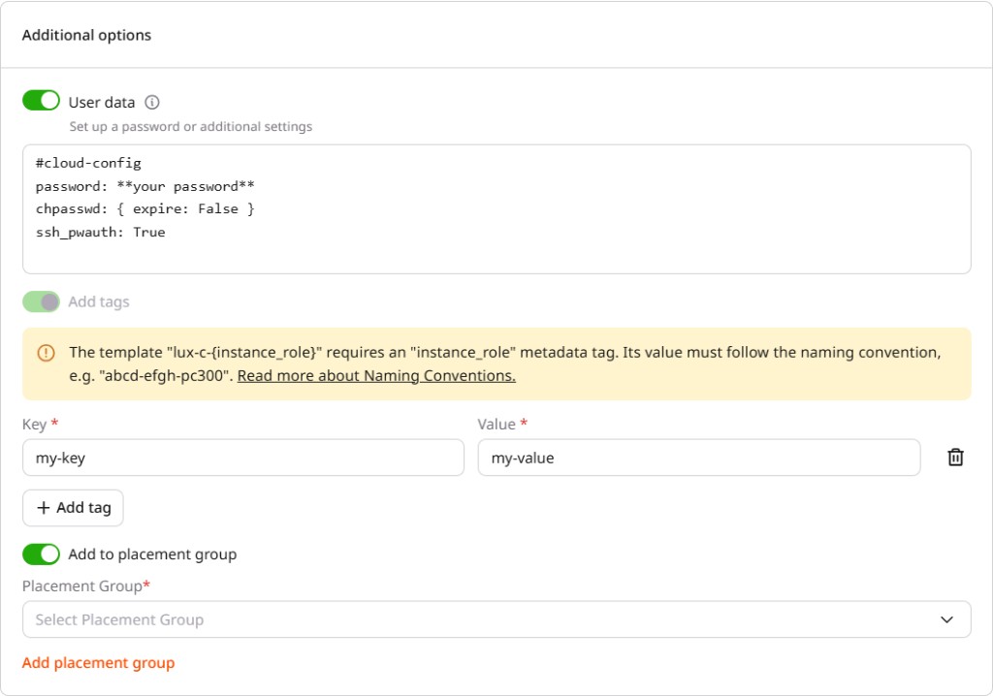Click the 'chpasswd: { expire: False }' line

pos(145,209)
